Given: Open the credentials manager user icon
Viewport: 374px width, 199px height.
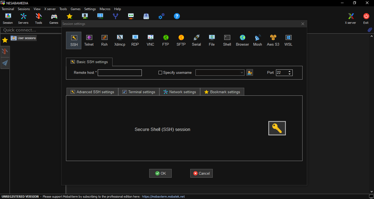Looking at the screenshot, I should pos(249,72).
